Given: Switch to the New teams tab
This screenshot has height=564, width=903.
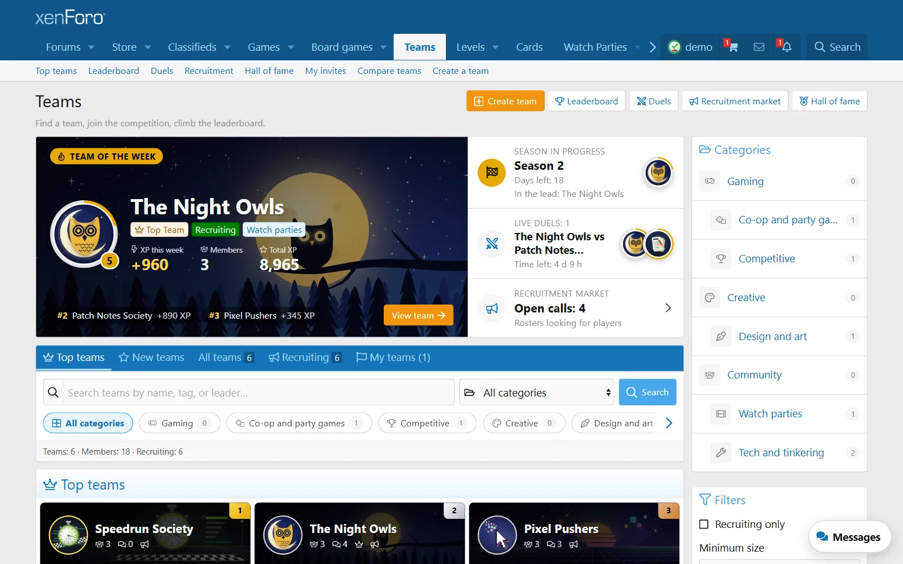Looking at the screenshot, I should (151, 358).
